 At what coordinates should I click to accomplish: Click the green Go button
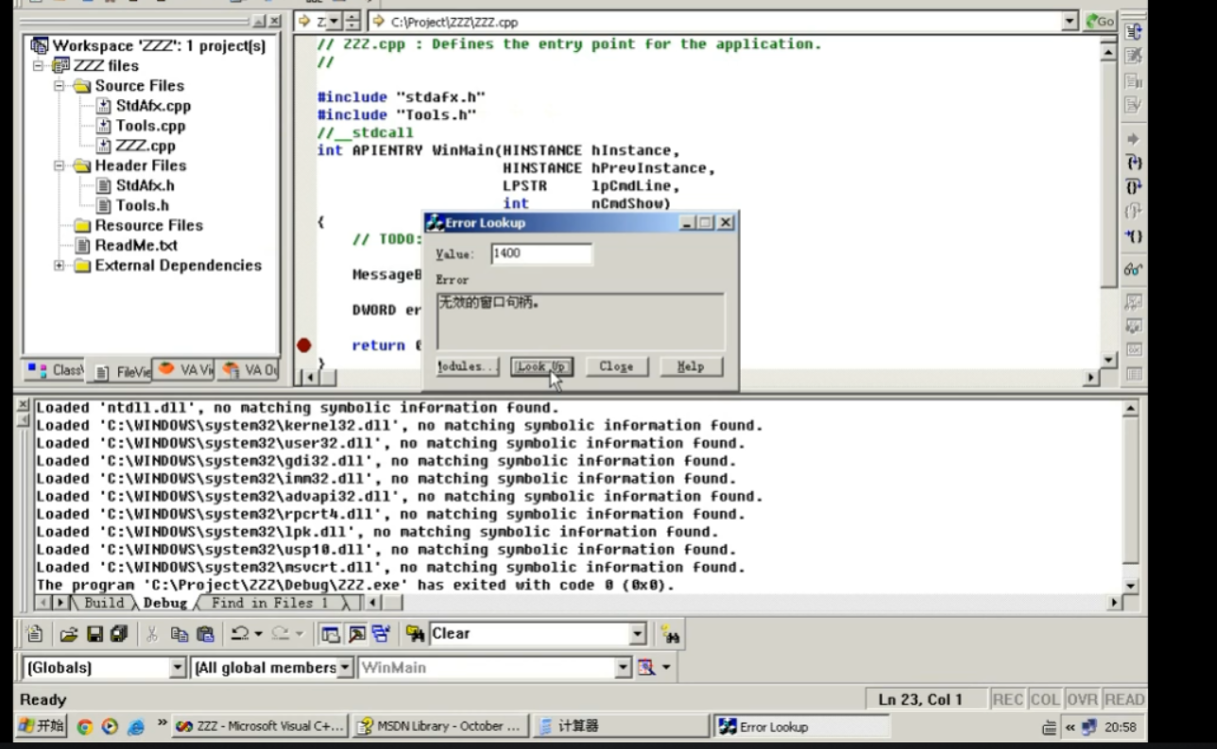click(1100, 22)
